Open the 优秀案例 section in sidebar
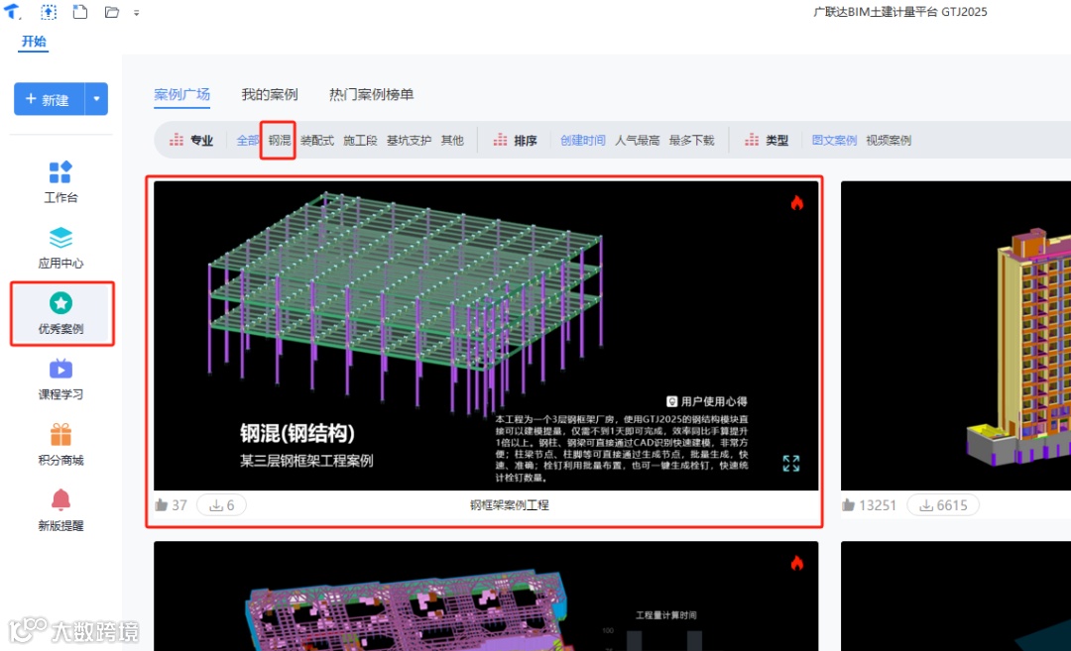The height and width of the screenshot is (651, 1071). [60, 313]
